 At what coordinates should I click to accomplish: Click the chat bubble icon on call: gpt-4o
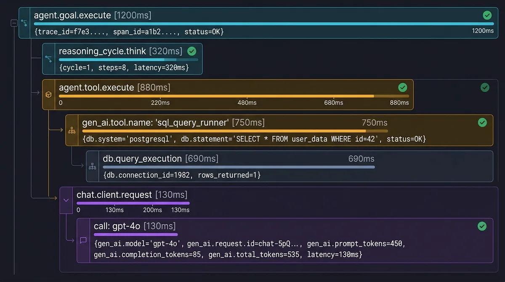(83, 240)
